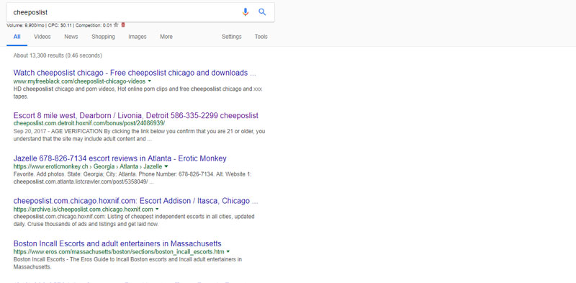This screenshot has height=283, width=576.
Task: Switch to the Videos tab
Action: pyautogui.click(x=42, y=37)
